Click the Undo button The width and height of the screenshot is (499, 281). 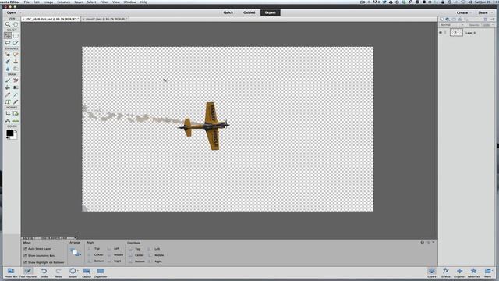click(44, 272)
